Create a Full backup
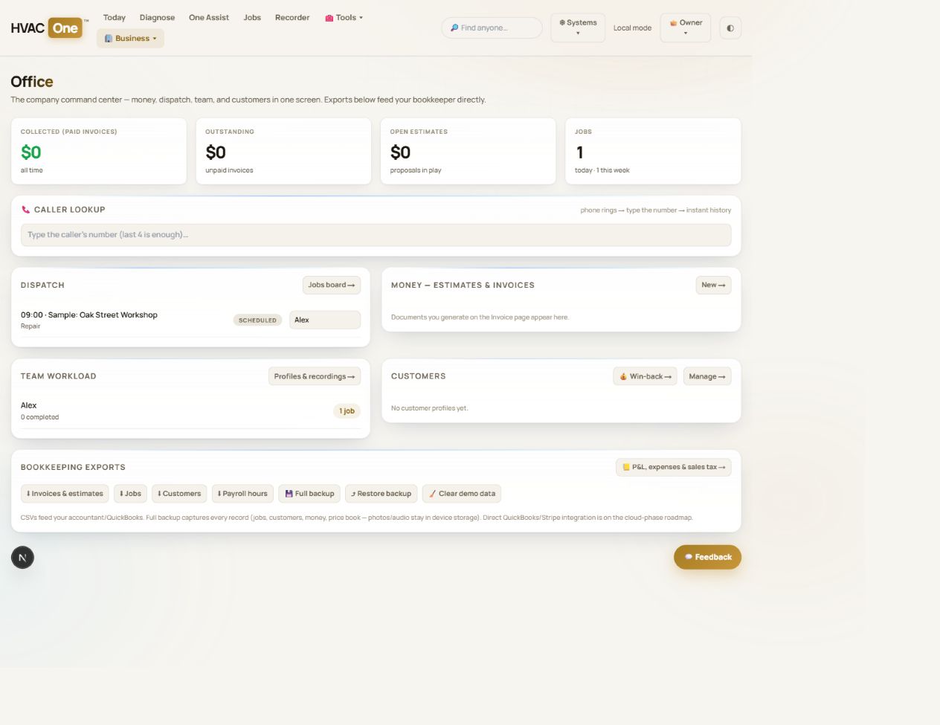Viewport: 940px width, 725px height. [309, 494]
